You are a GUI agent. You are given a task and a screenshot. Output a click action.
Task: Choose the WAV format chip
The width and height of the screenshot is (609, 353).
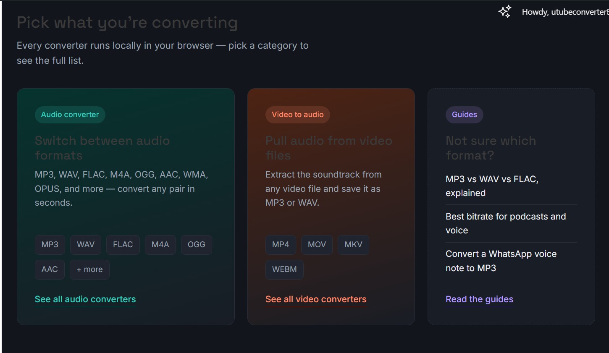(86, 245)
